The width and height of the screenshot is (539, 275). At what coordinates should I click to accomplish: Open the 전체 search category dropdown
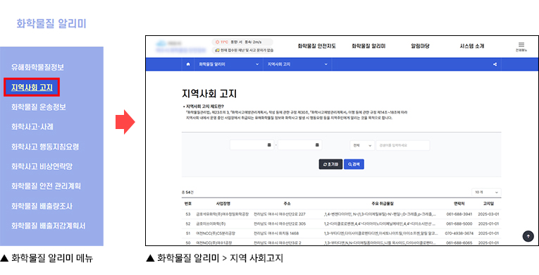pyautogui.click(x=362, y=145)
